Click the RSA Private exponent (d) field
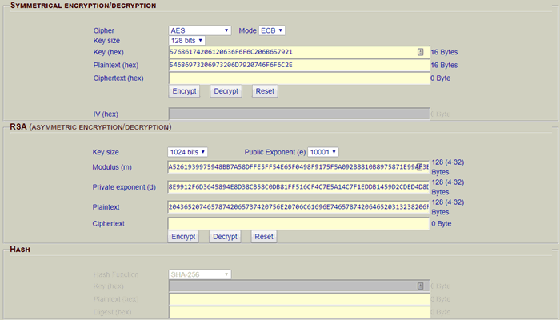Viewport: 560px width, 320px height. 298,186
